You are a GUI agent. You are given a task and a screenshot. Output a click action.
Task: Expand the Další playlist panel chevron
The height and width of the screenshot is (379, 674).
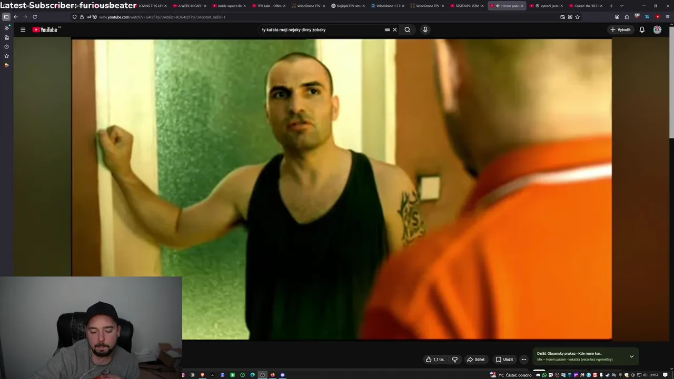[x=631, y=356]
